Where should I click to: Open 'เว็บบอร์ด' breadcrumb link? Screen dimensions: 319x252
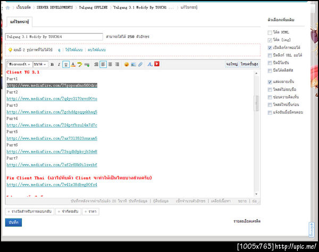23,7
